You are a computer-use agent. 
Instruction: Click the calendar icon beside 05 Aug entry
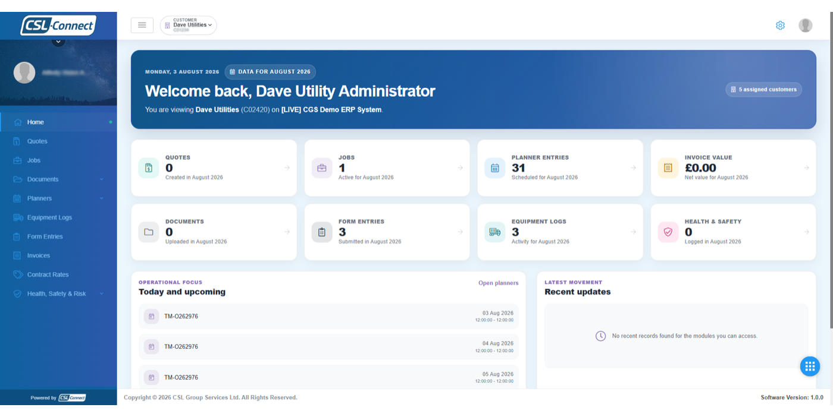(151, 378)
